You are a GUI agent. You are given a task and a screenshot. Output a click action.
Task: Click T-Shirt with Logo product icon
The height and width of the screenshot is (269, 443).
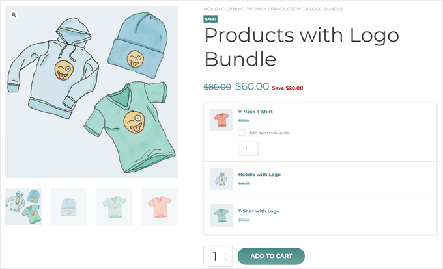point(221,215)
